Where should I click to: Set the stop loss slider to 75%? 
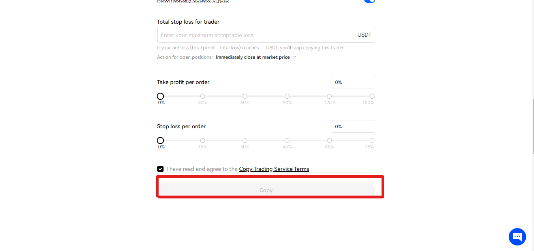pos(372,140)
